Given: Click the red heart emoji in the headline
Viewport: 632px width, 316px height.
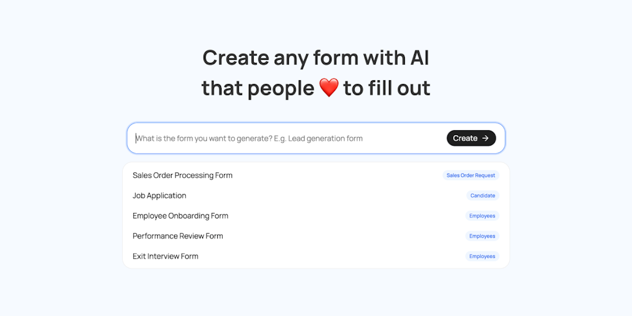Looking at the screenshot, I should (329, 88).
